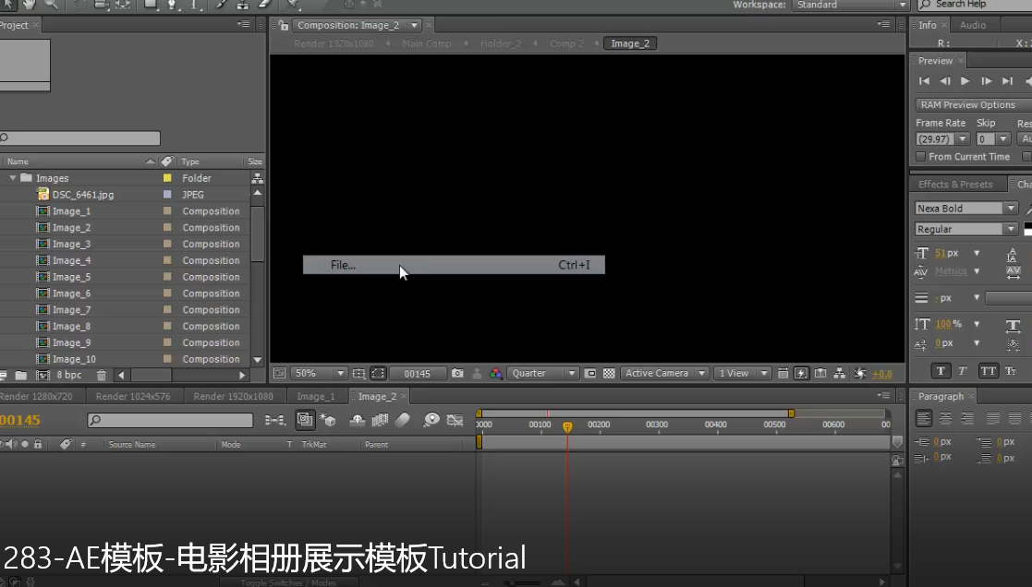Choose File... from the import menu
The height and width of the screenshot is (587, 1032).
coord(454,265)
